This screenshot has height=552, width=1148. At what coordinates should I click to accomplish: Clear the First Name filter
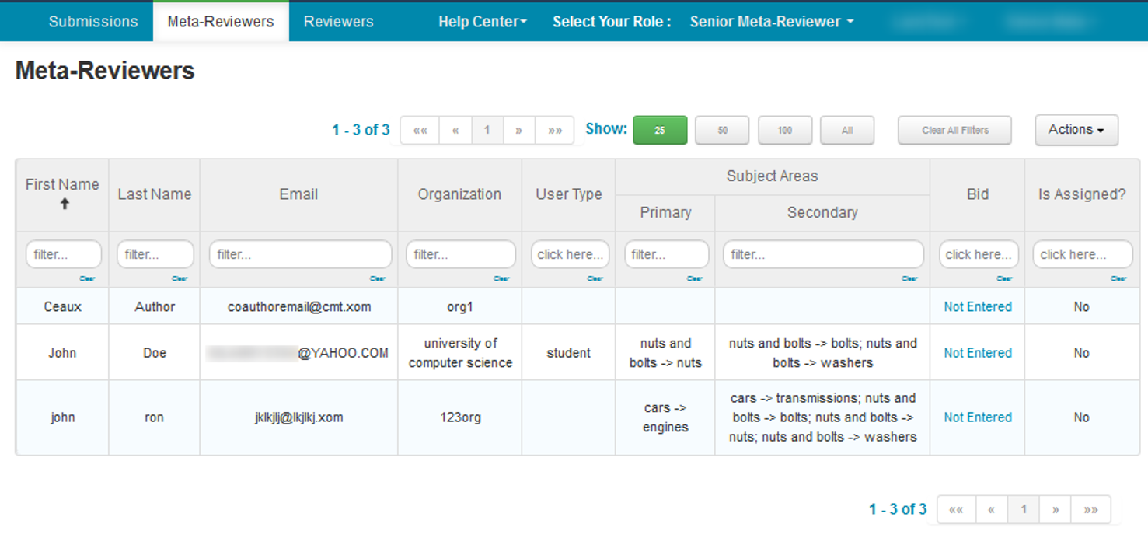(x=87, y=278)
